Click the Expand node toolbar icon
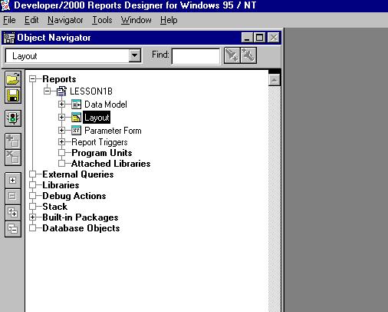388x312 pixels. (13, 181)
